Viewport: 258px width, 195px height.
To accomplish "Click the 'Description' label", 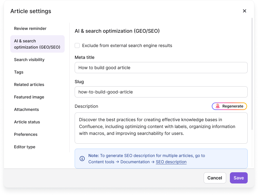I will [x=87, y=106].
